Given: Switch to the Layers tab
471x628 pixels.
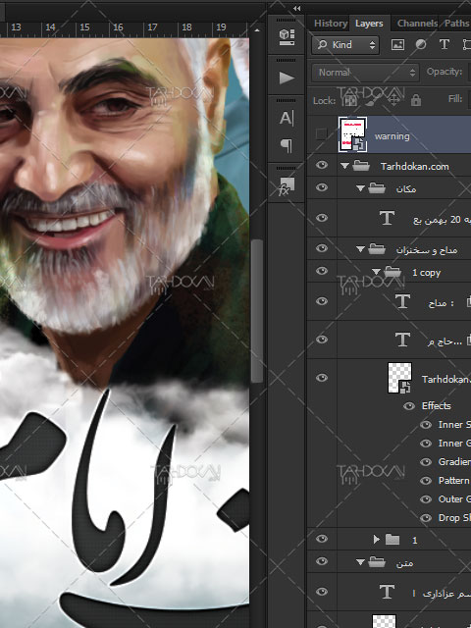Looking at the screenshot, I should pyautogui.click(x=369, y=24).
